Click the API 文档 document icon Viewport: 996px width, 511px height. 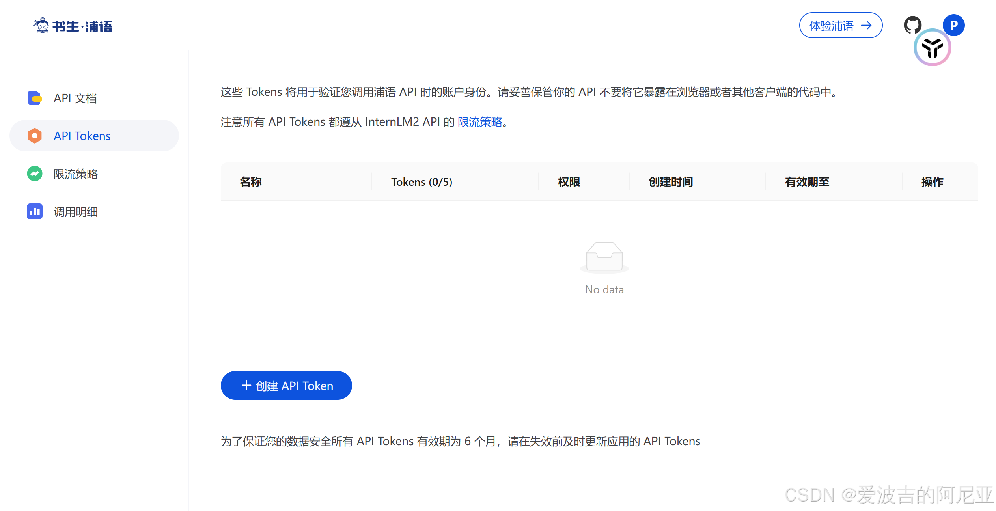[x=35, y=98]
